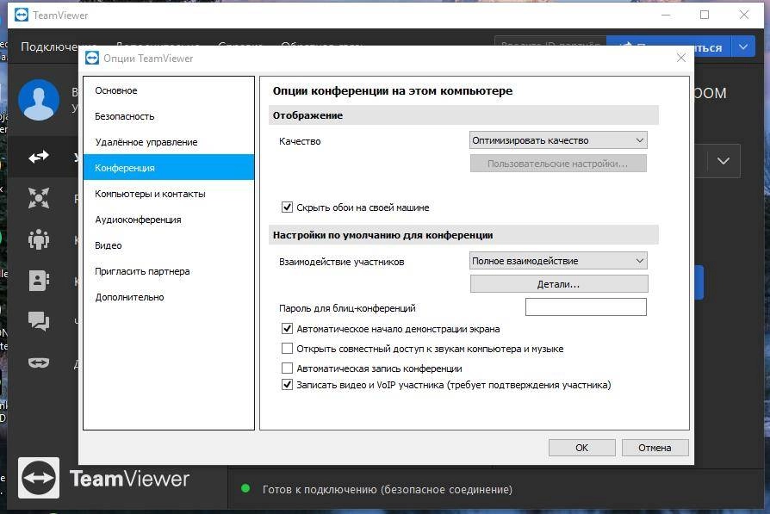Click the TeamViewer logo at bottom left

pyautogui.click(x=39, y=478)
